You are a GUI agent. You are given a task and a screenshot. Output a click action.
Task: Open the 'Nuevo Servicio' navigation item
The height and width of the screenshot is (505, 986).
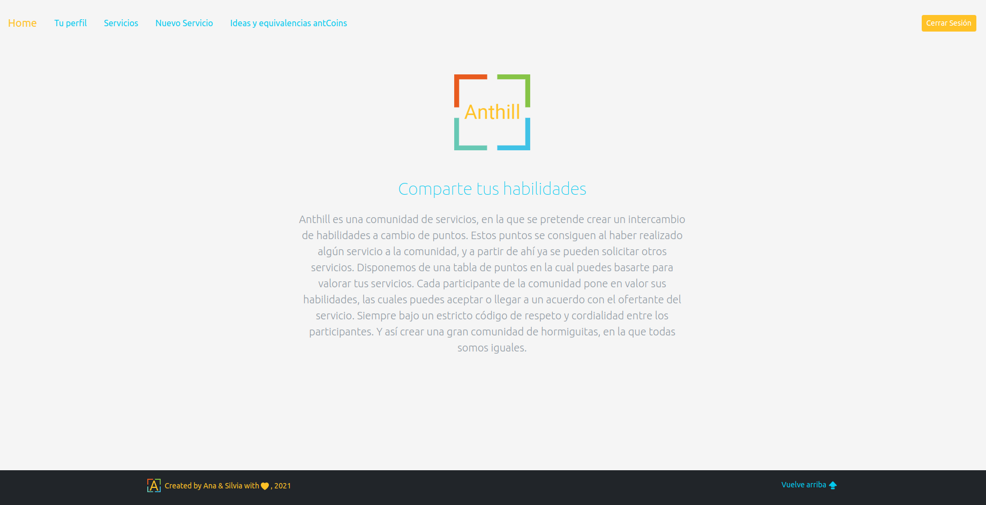click(x=184, y=23)
